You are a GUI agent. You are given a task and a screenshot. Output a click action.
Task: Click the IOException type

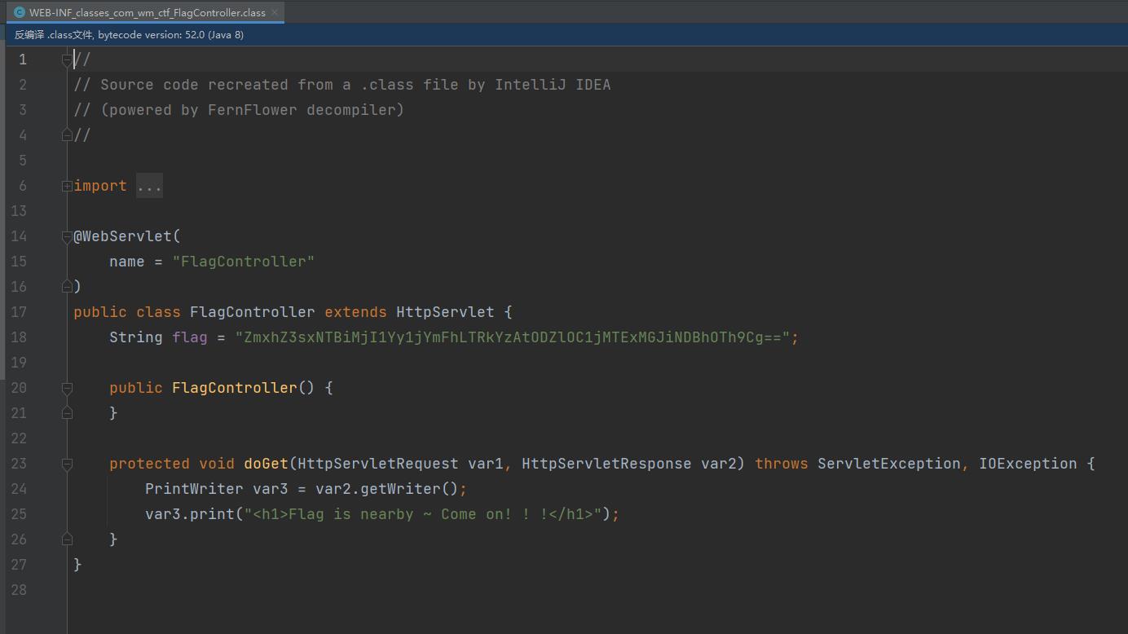[1028, 464]
